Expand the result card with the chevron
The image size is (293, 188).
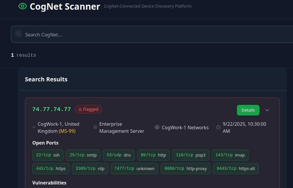tap(267, 110)
